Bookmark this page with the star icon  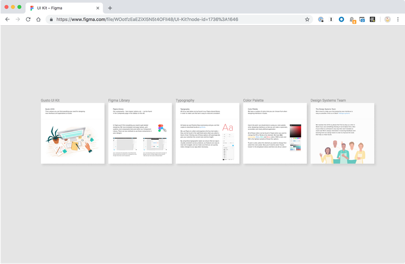point(307,19)
